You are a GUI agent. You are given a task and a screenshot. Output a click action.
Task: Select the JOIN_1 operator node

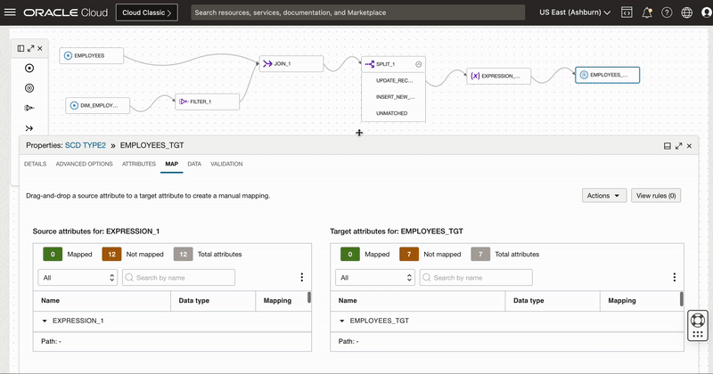(x=291, y=63)
